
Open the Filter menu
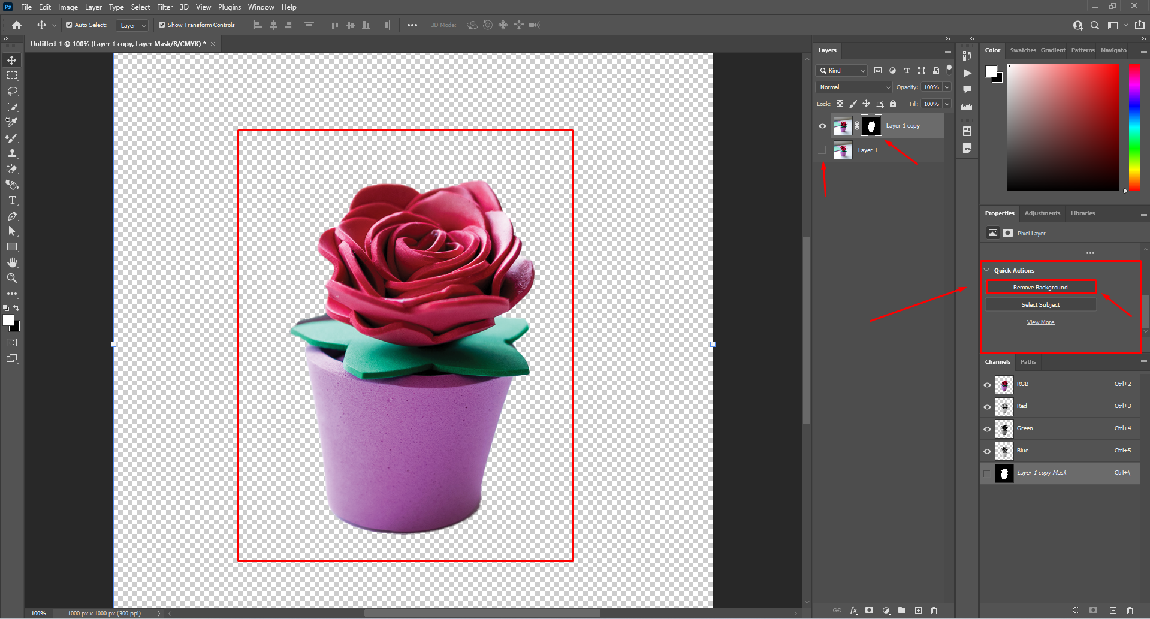(x=165, y=7)
